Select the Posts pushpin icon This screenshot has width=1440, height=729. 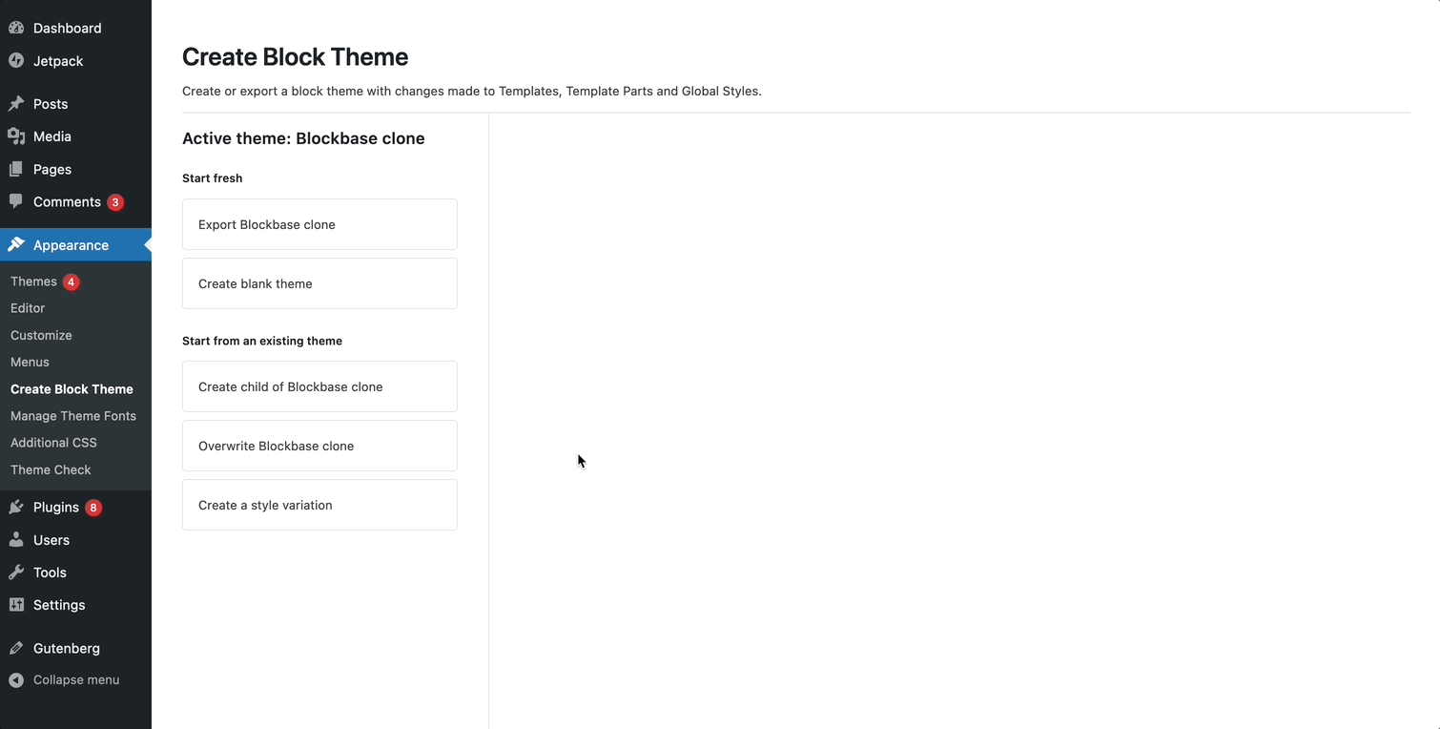point(15,103)
